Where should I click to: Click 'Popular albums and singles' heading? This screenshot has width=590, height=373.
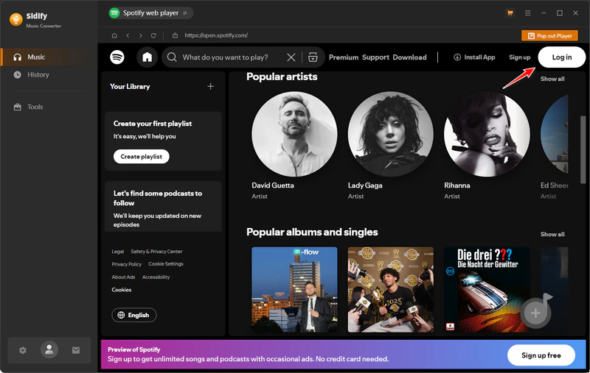tap(312, 232)
